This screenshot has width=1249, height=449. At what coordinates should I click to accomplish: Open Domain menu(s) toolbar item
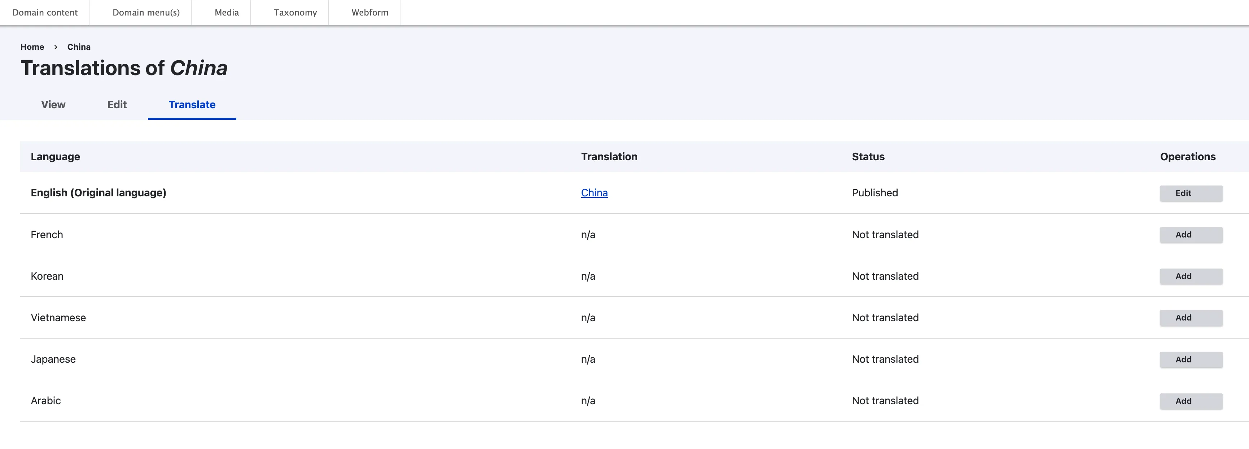[146, 13]
